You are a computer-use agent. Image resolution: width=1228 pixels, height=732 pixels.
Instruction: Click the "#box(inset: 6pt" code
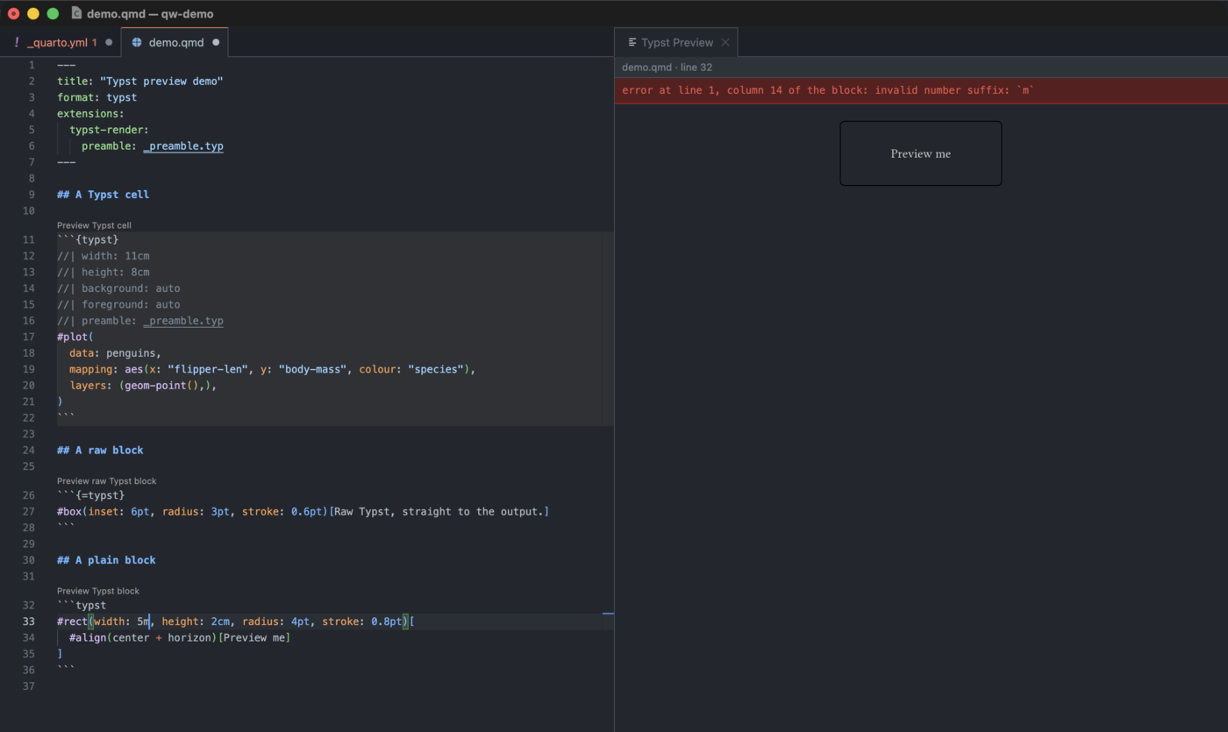(104, 511)
